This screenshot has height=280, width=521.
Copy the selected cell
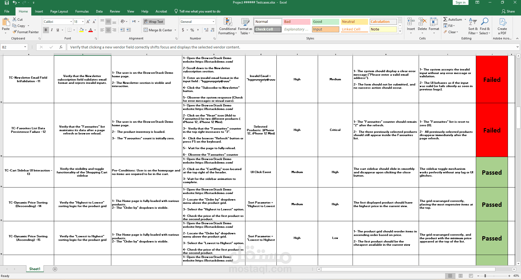point(19,26)
